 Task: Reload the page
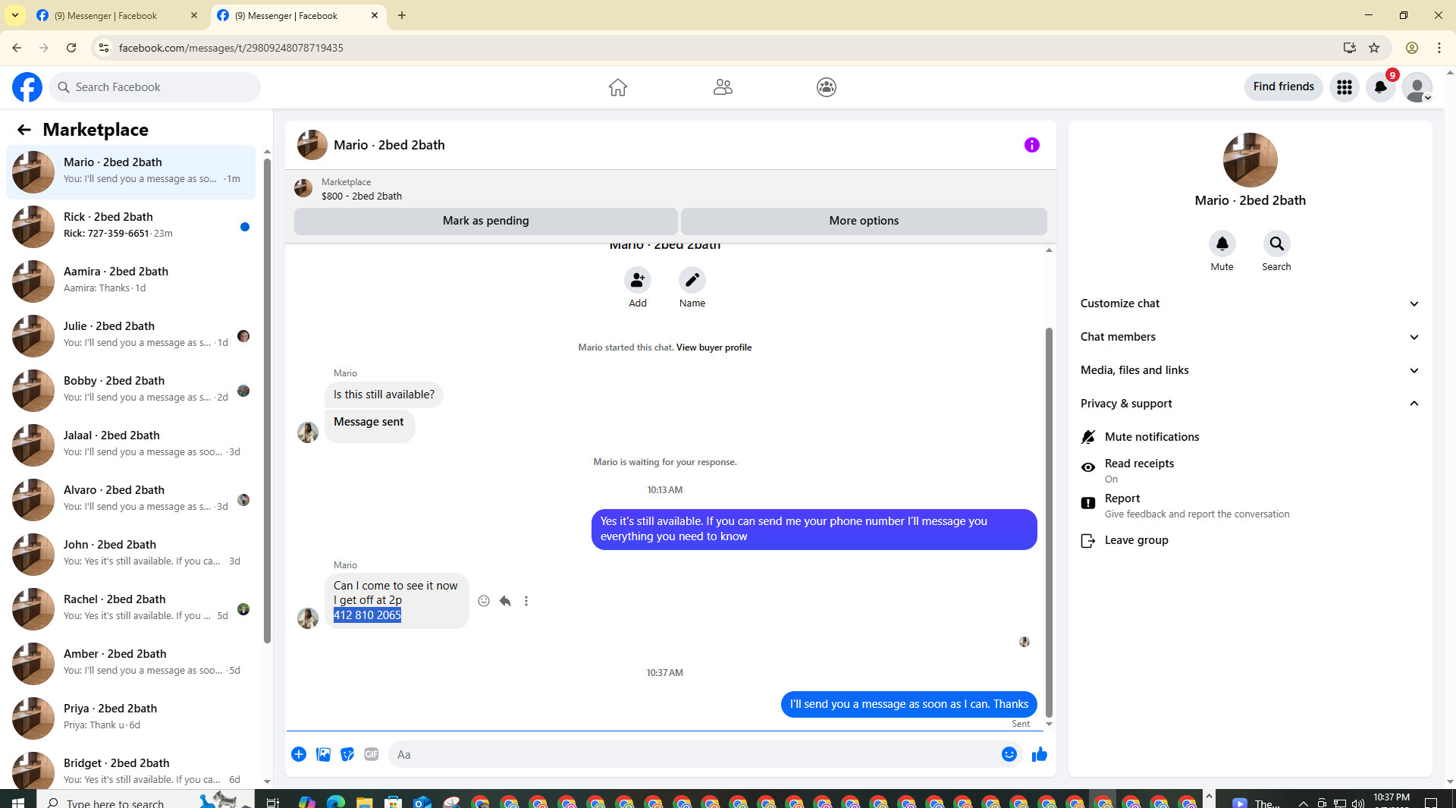pos(71,48)
